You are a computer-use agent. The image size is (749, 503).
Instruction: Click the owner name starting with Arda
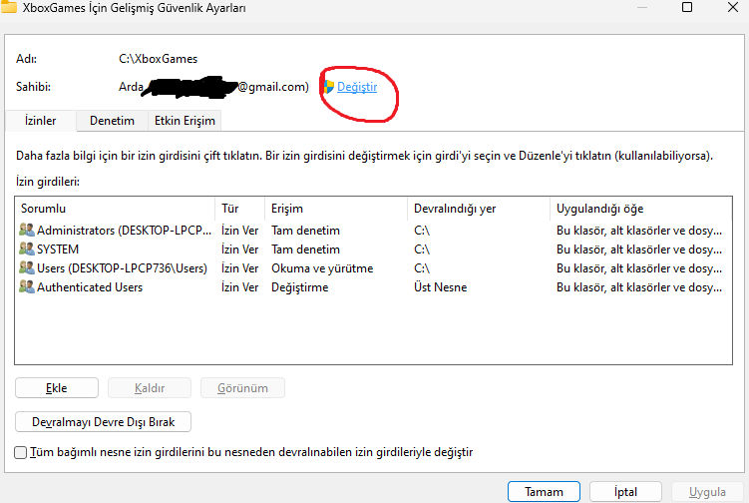click(214, 87)
